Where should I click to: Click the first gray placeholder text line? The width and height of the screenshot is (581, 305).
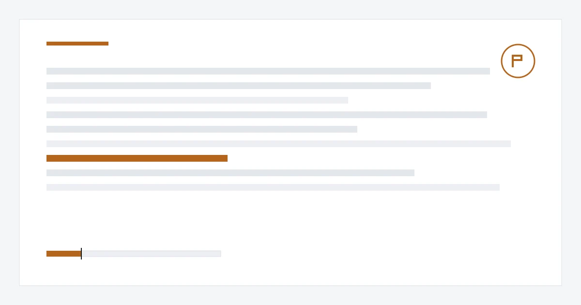coord(268,71)
